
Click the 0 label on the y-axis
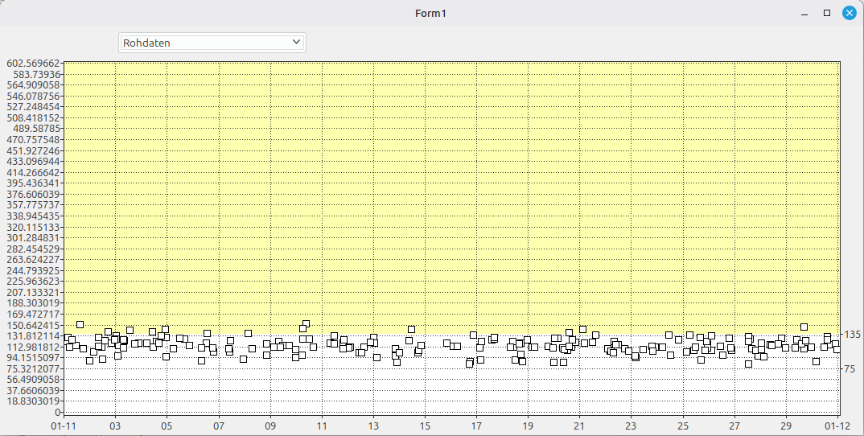click(x=58, y=412)
